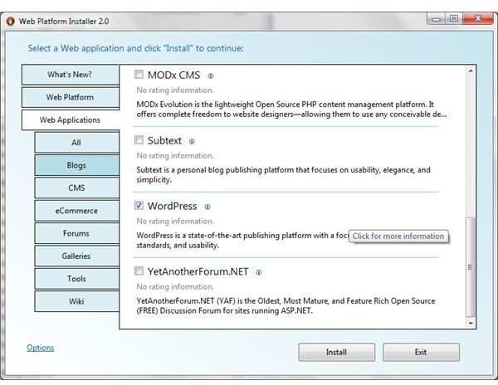Uncheck the WordPress checkbox
Screen dimensions: 498x385
139,205
